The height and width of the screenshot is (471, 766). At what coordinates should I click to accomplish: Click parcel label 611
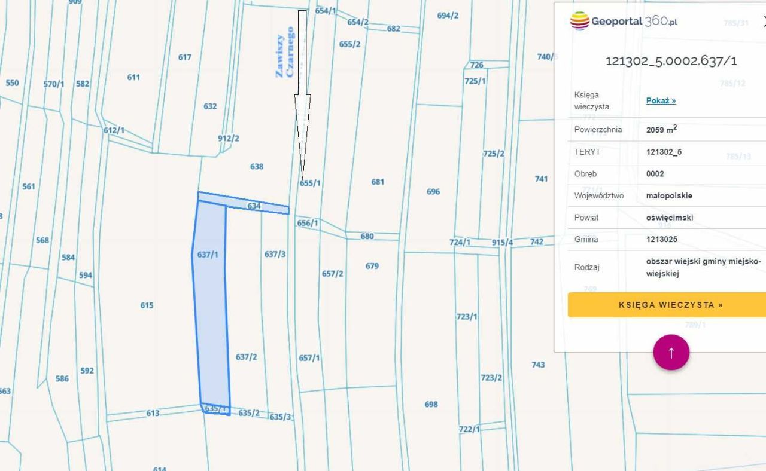tap(133, 77)
